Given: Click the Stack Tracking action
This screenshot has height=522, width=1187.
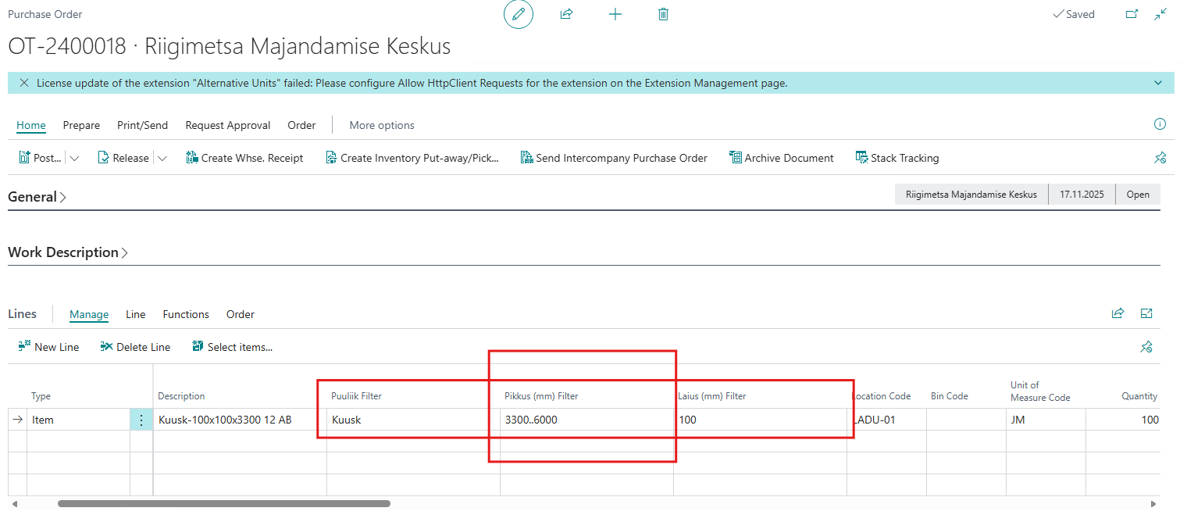Looking at the screenshot, I should 896,158.
